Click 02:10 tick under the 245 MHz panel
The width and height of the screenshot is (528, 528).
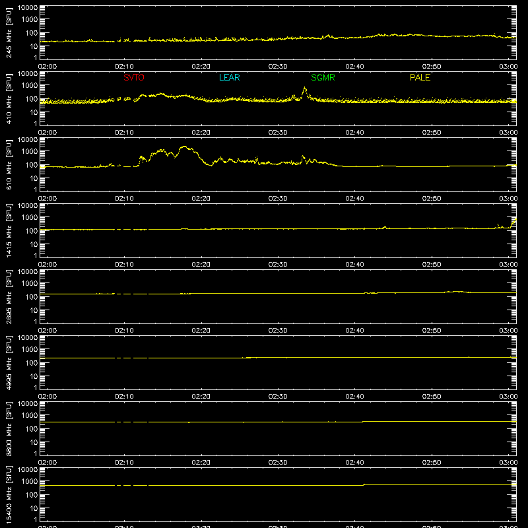pyautogui.click(x=124, y=67)
